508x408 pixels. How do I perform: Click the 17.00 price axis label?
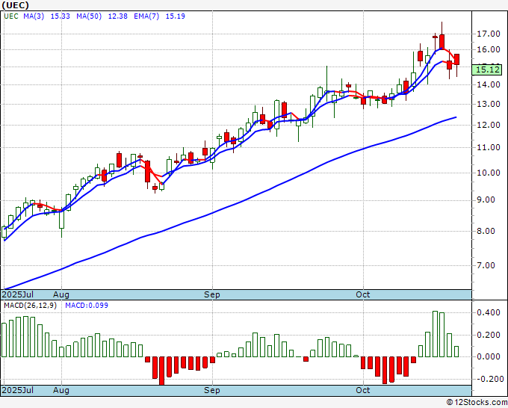489,34
